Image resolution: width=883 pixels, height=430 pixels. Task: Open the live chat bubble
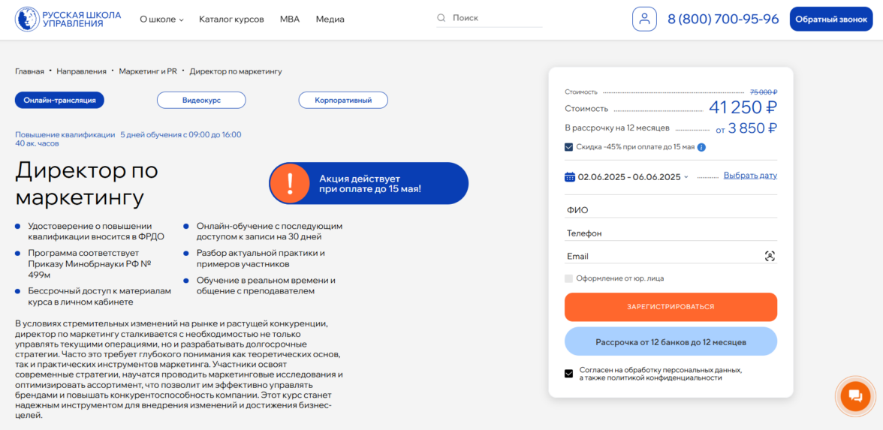[x=854, y=395]
